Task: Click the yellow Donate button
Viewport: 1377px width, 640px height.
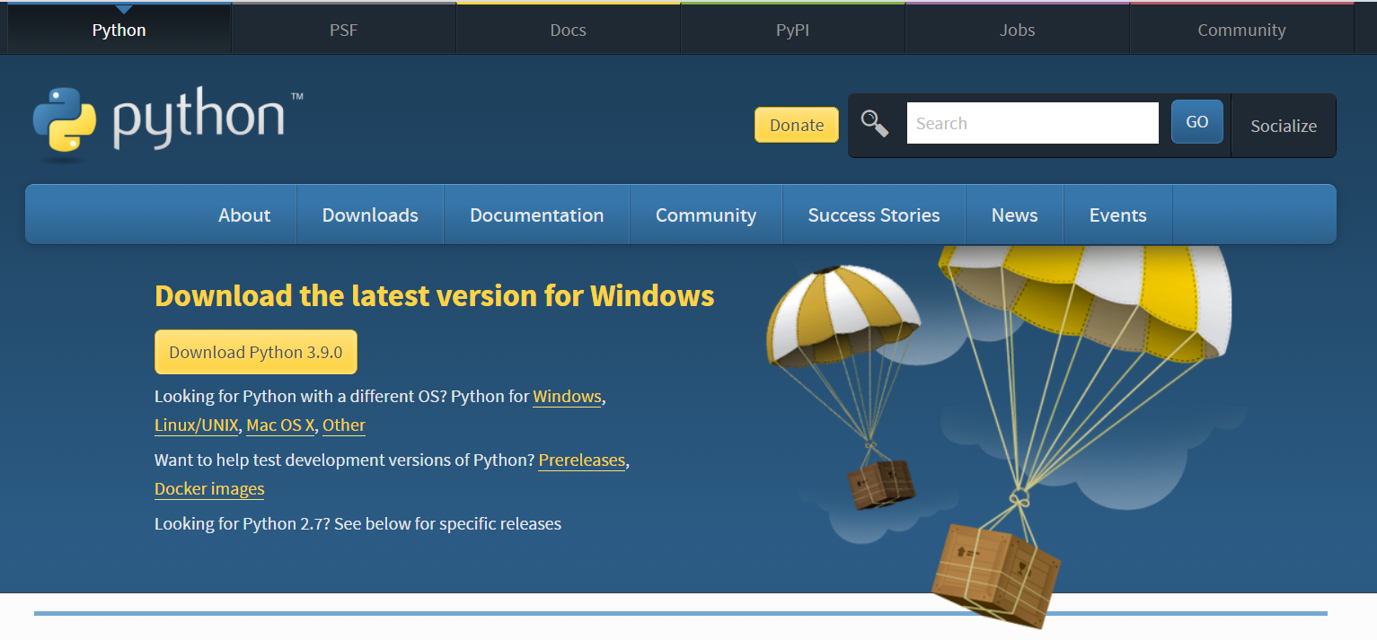Action: coord(797,125)
